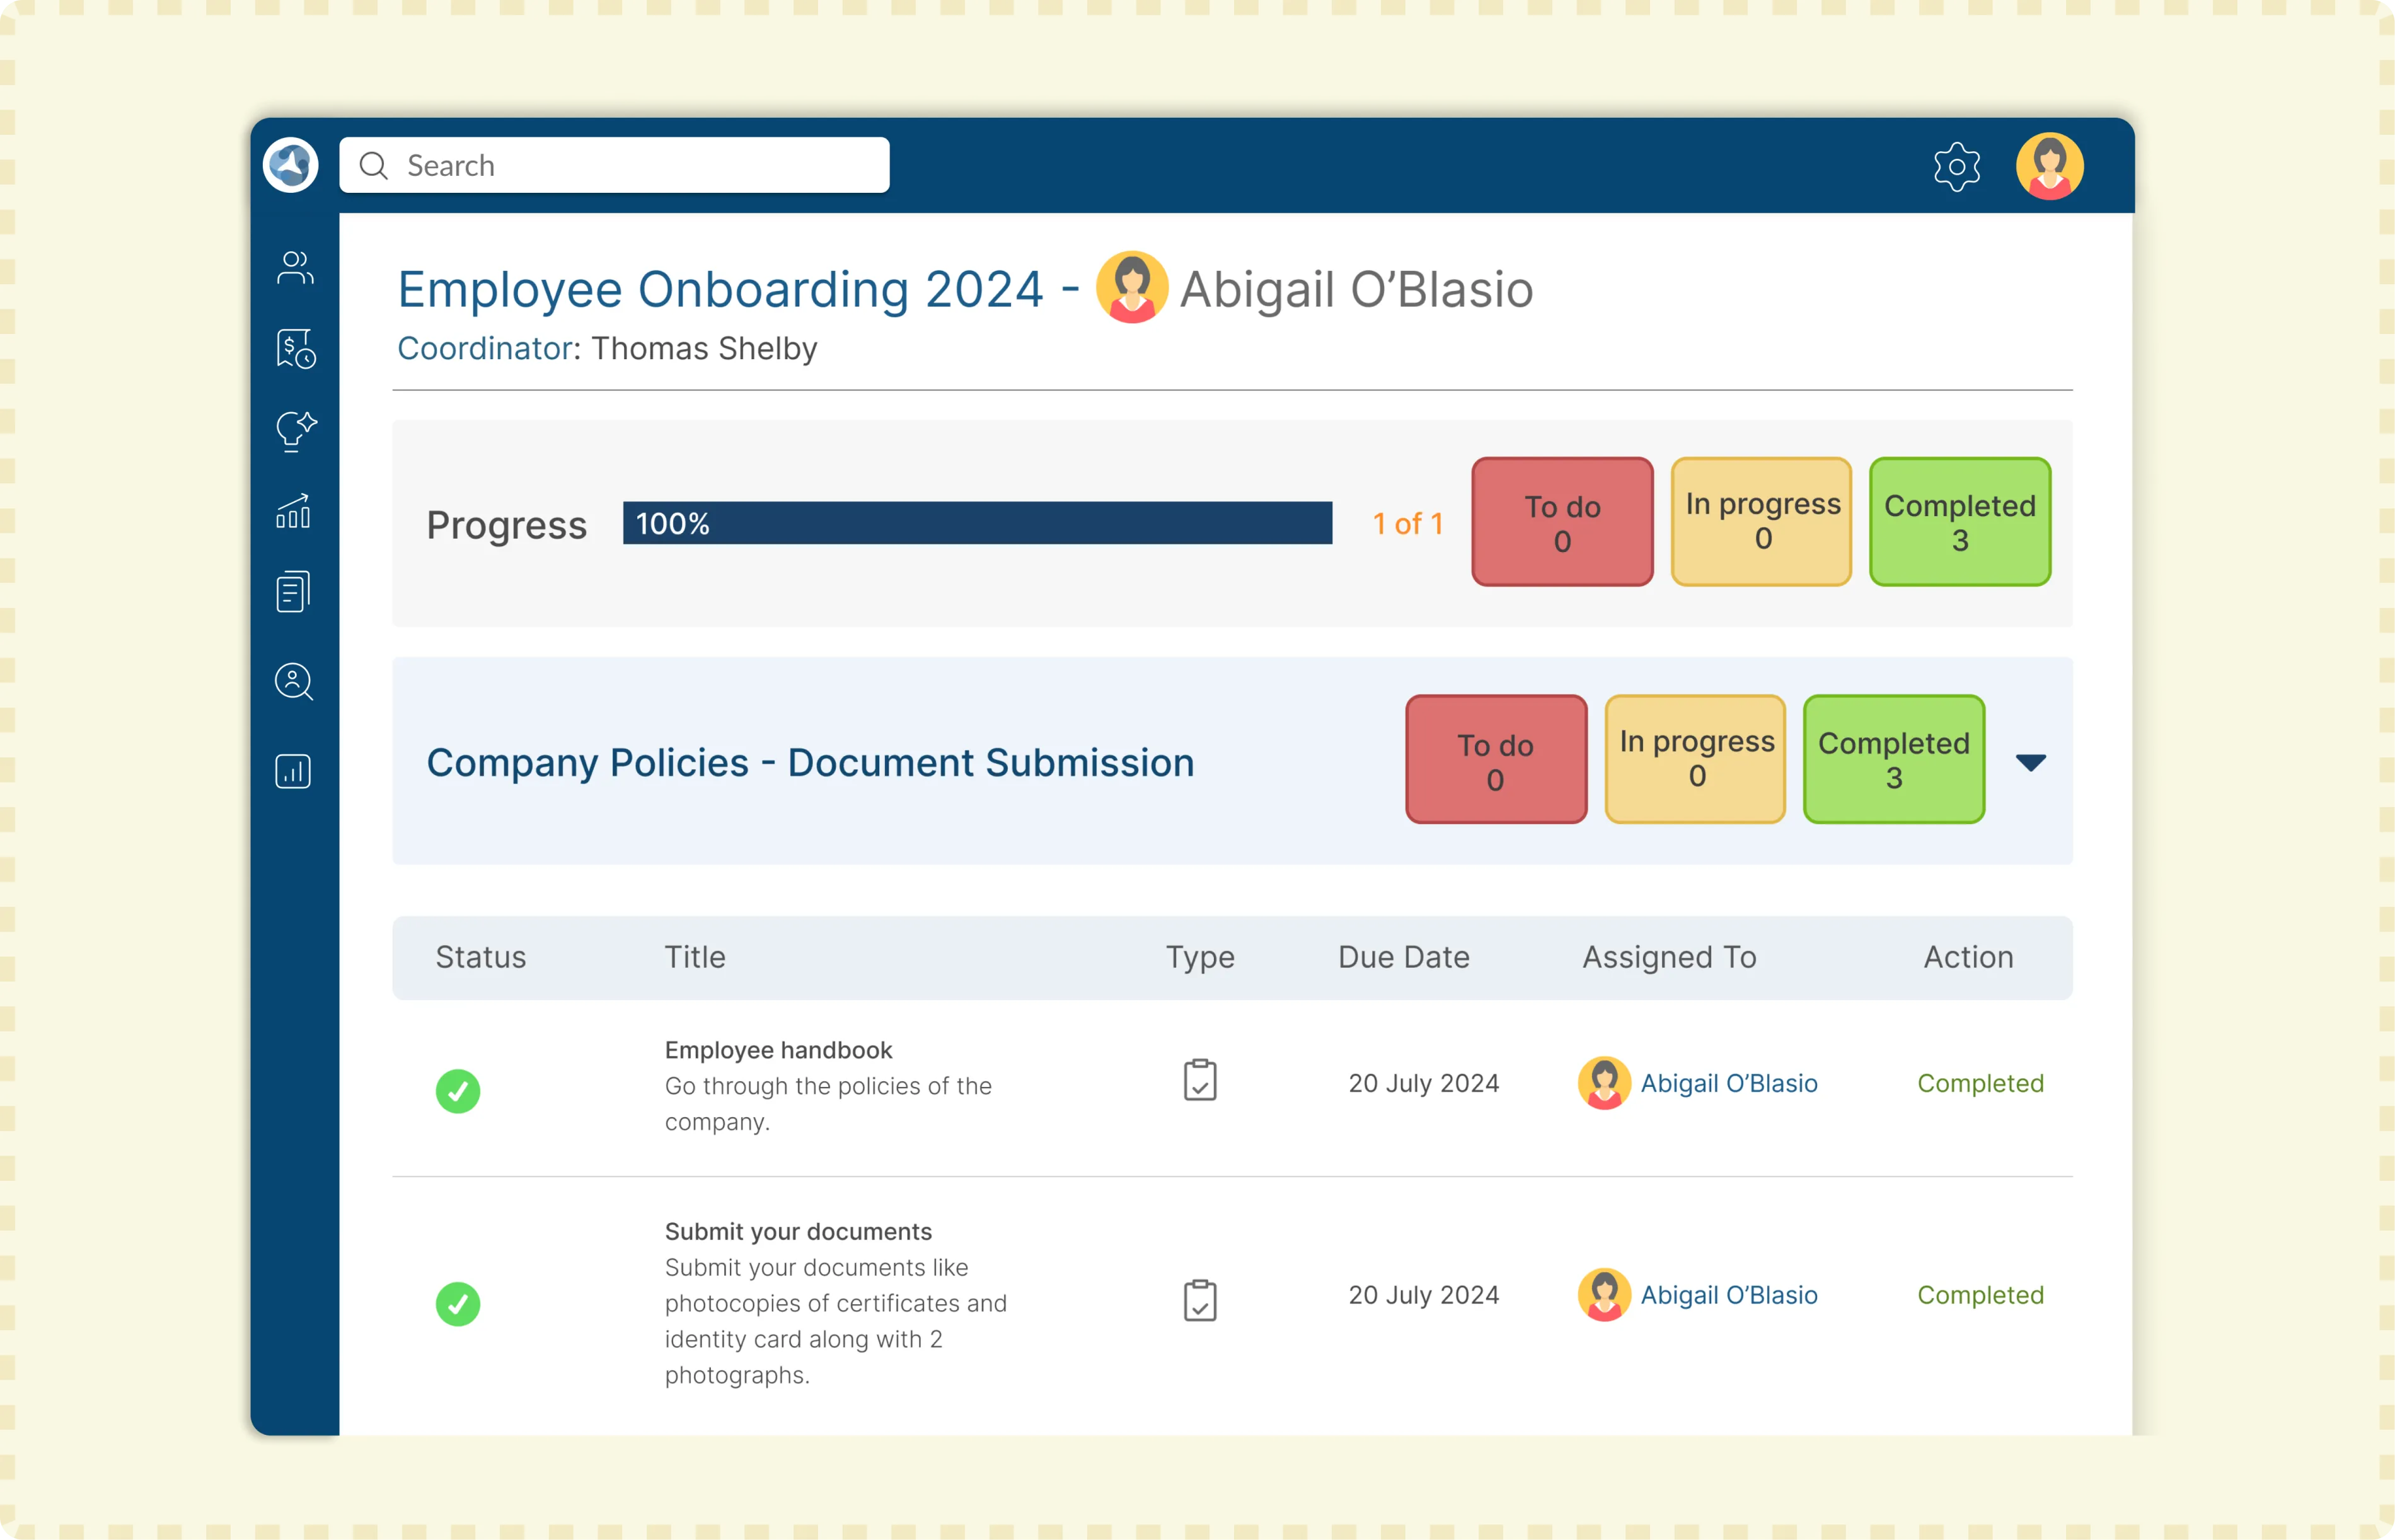Click inside the Search field
Viewport: 2395px width, 1540px height.
point(614,164)
